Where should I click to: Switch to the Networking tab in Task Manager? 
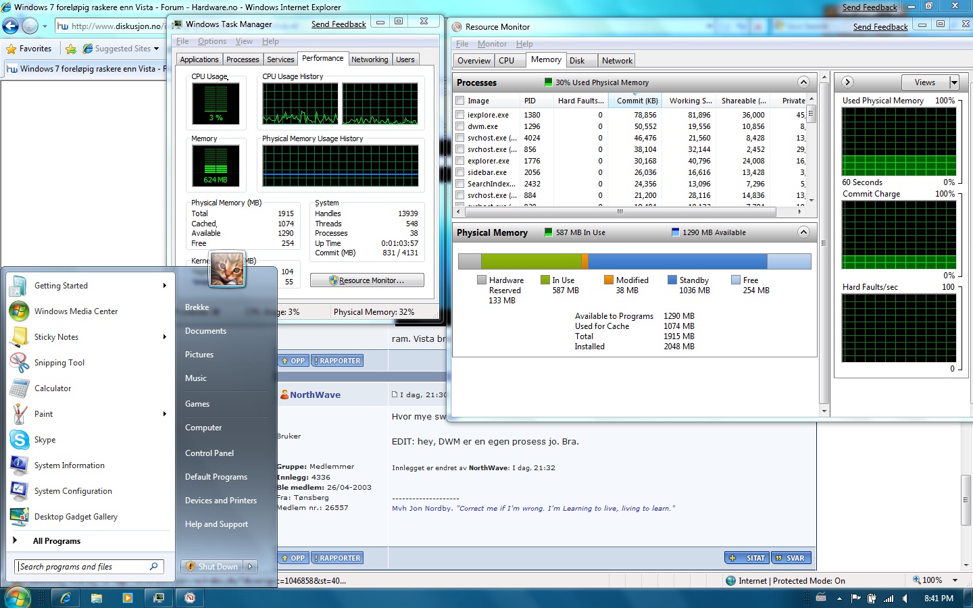tap(370, 59)
